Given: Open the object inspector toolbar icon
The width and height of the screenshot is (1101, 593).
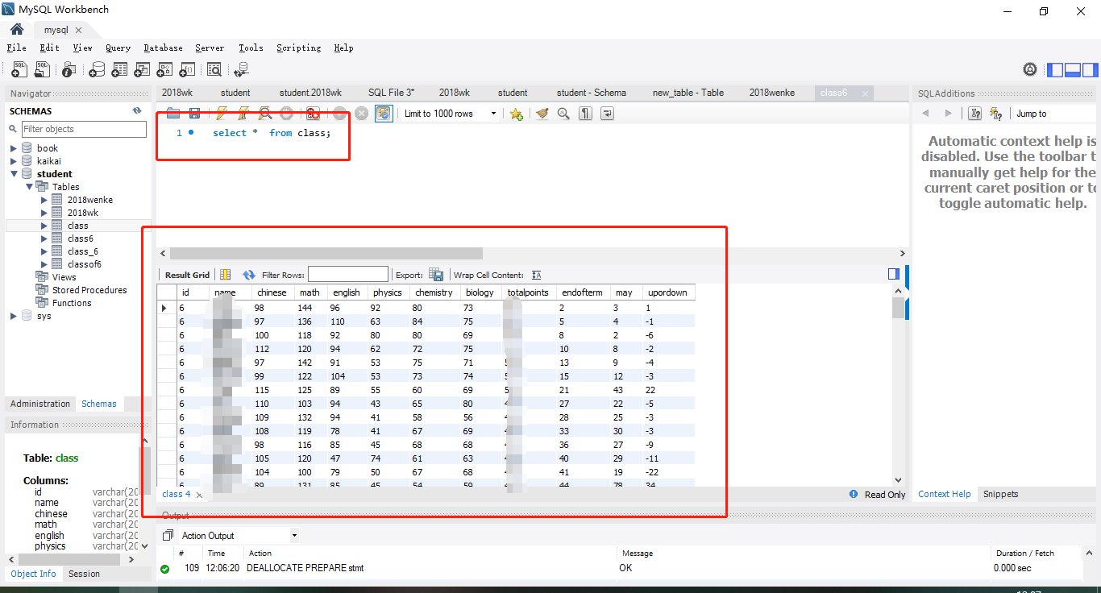Looking at the screenshot, I should point(69,70).
